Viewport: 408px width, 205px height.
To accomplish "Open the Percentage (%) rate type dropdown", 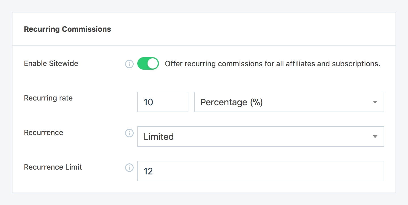I will coord(289,102).
